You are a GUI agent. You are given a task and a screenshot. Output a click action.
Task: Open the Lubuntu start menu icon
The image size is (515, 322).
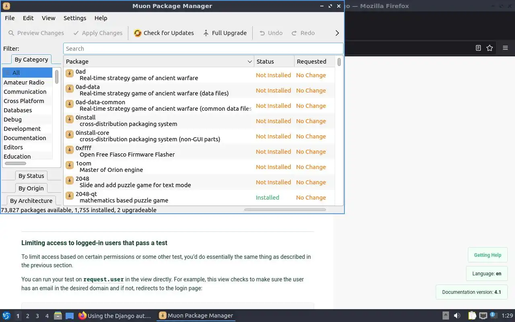click(6, 316)
